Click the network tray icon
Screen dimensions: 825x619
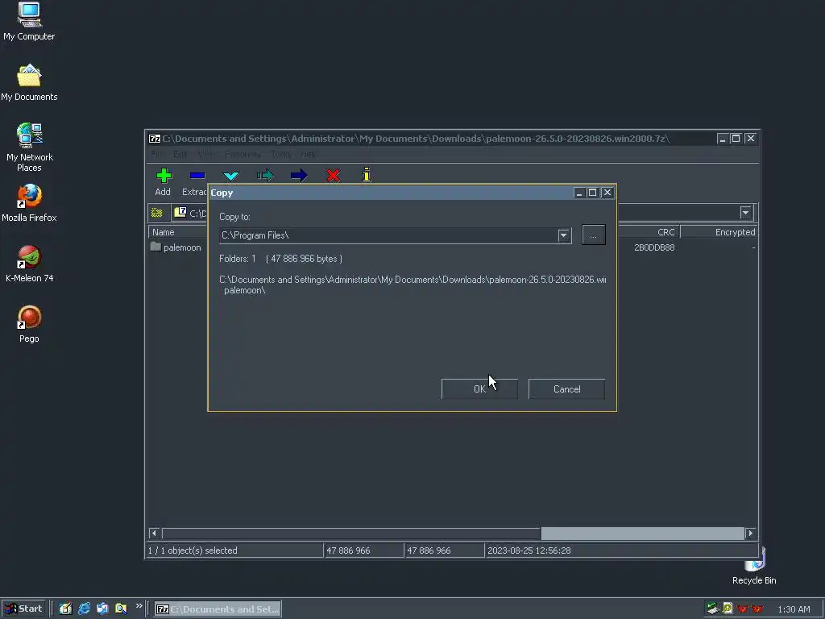pos(712,609)
